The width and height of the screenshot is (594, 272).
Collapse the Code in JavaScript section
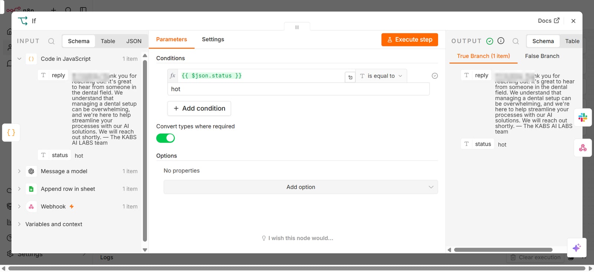tap(19, 59)
